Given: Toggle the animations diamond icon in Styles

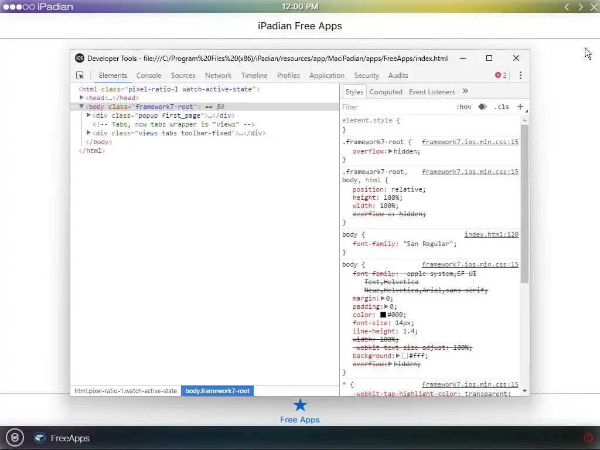Looking at the screenshot, I should point(483,107).
